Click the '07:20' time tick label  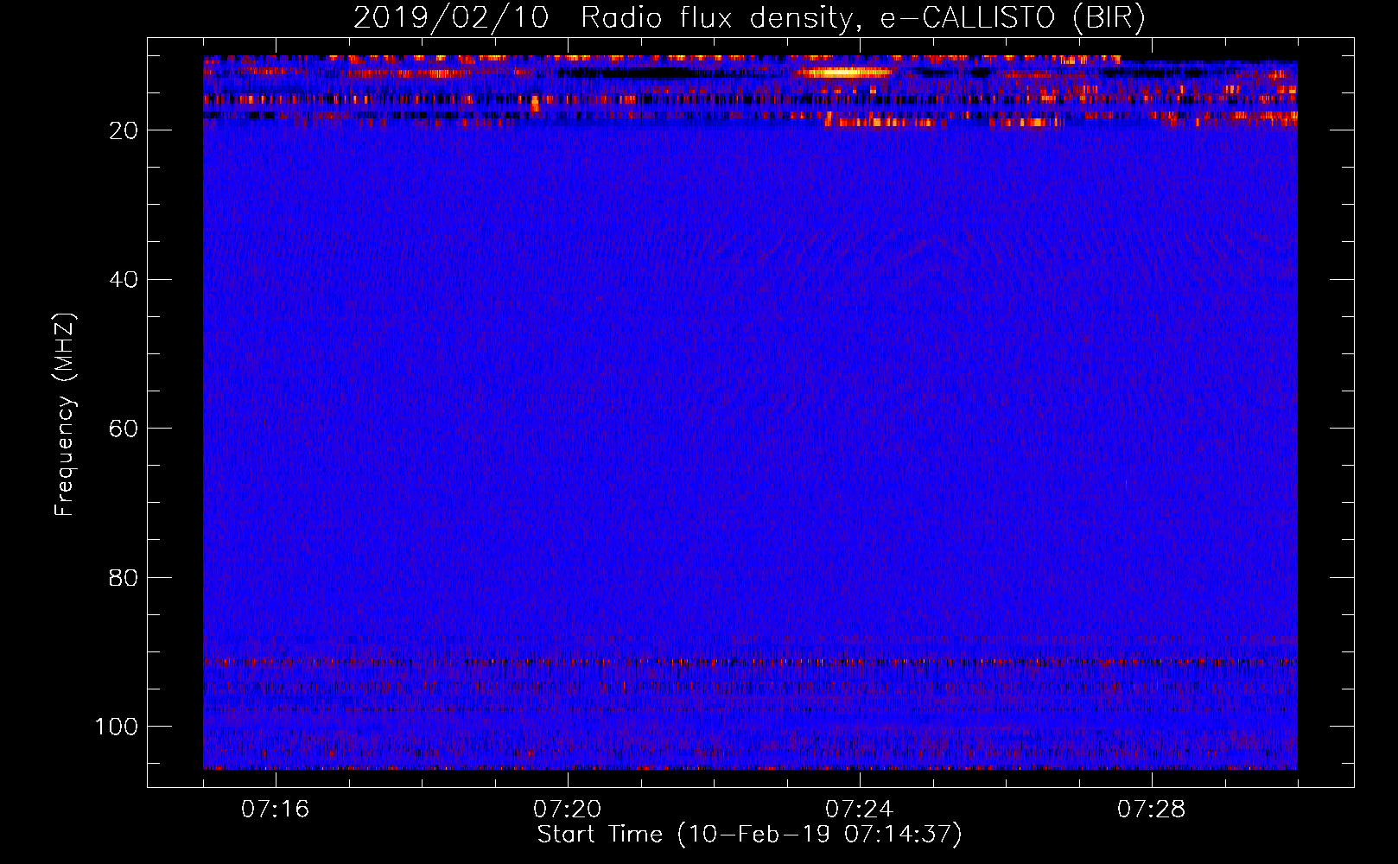tap(567, 810)
